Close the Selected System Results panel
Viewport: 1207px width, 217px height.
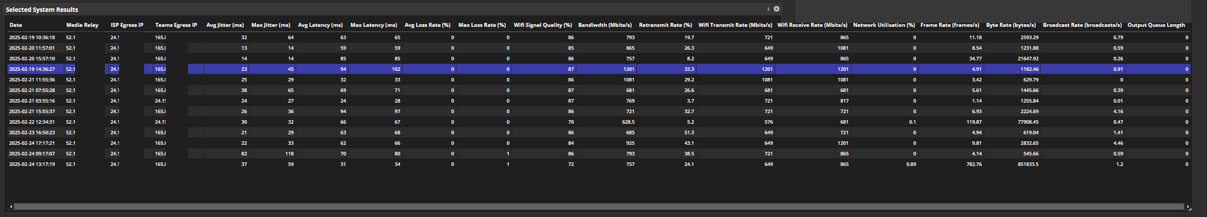coord(776,9)
